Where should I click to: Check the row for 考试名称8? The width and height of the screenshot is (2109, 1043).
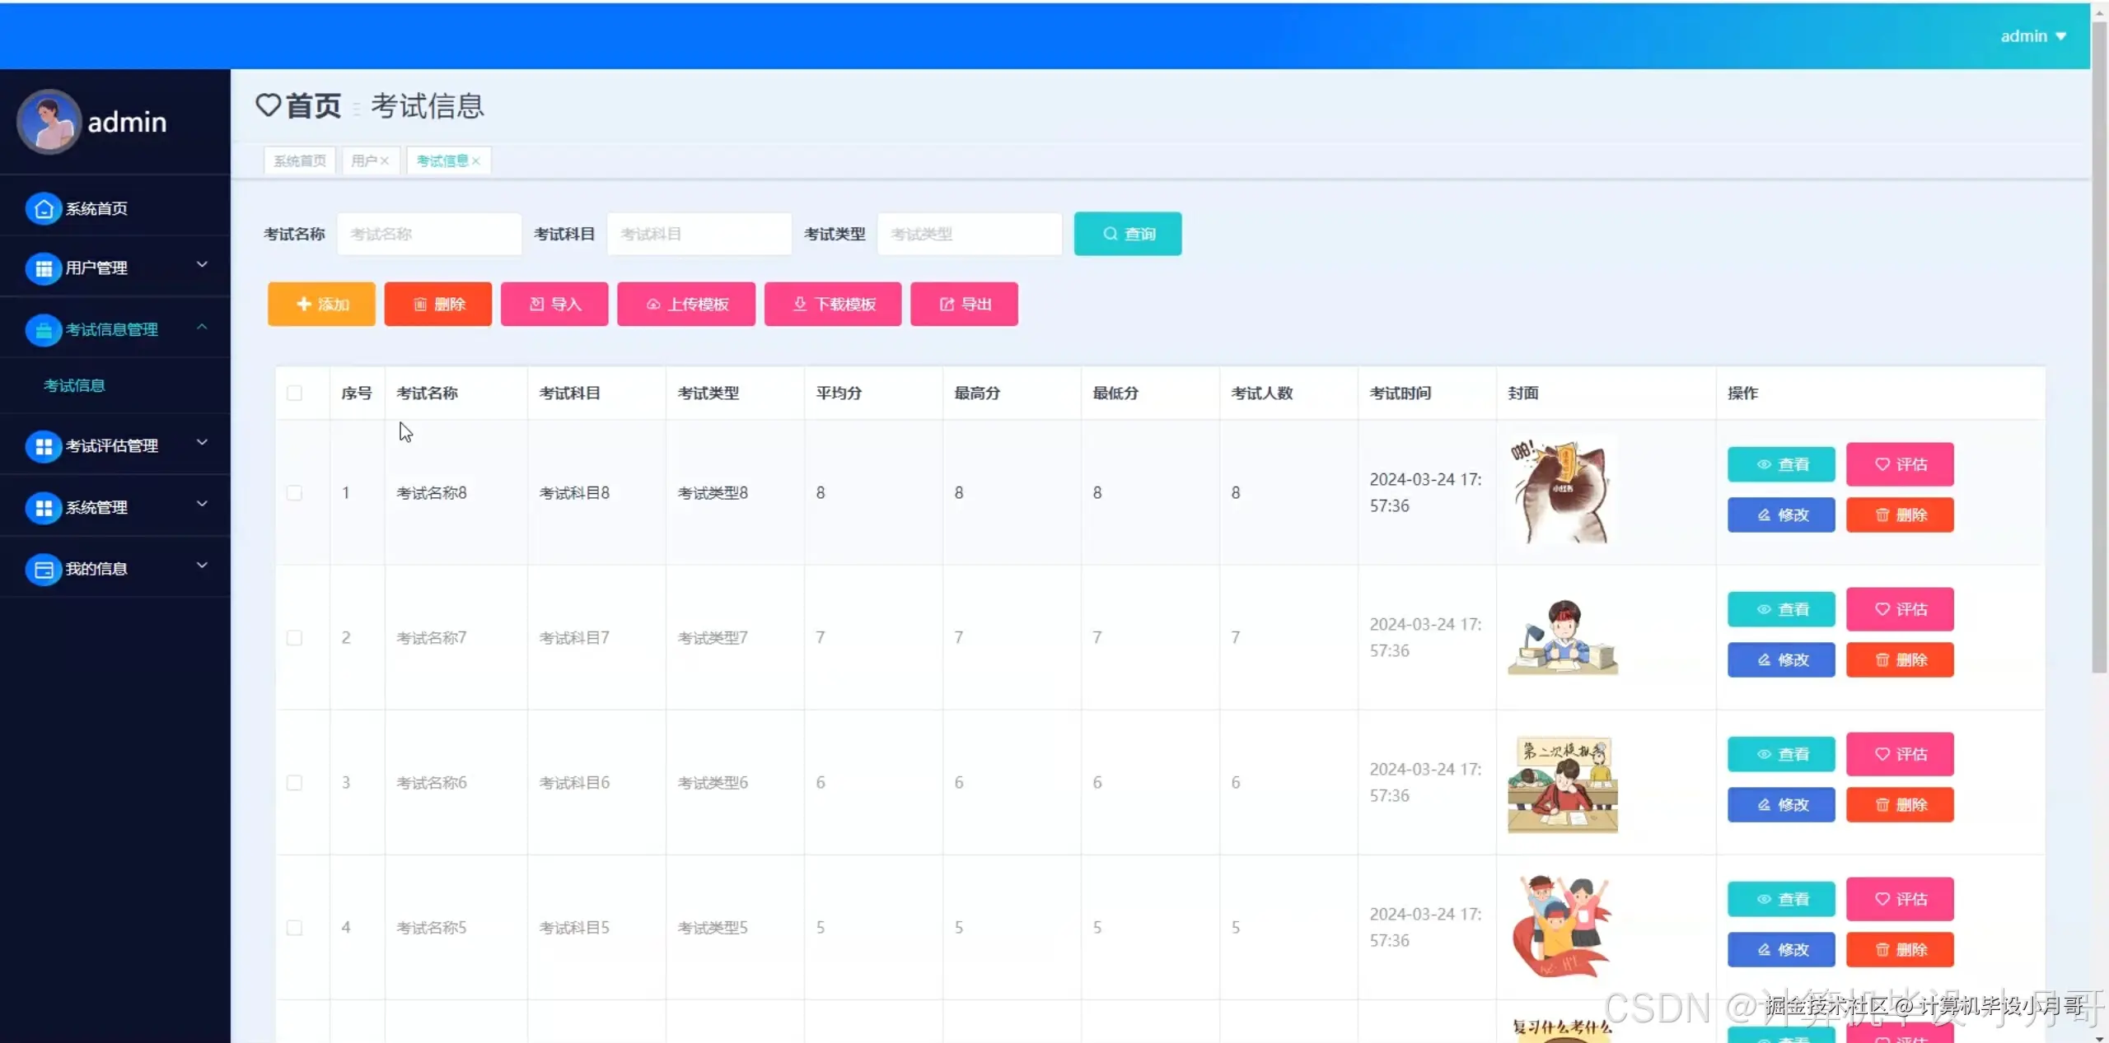(294, 493)
